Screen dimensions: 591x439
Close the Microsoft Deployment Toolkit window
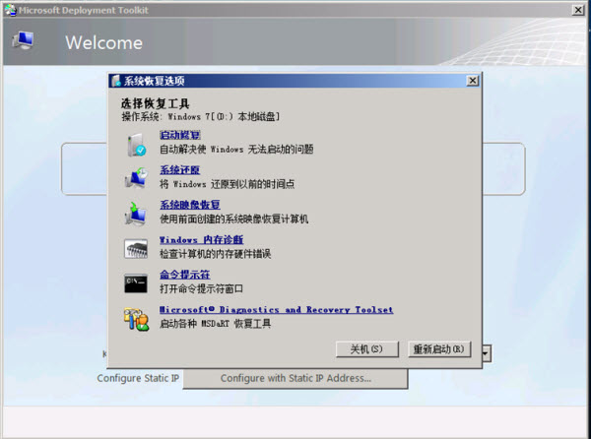coord(578,10)
